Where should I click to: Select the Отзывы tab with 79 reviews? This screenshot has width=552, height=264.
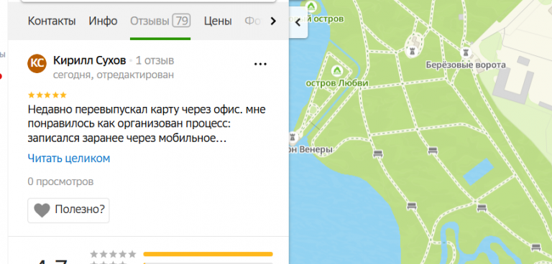pyautogui.click(x=160, y=22)
